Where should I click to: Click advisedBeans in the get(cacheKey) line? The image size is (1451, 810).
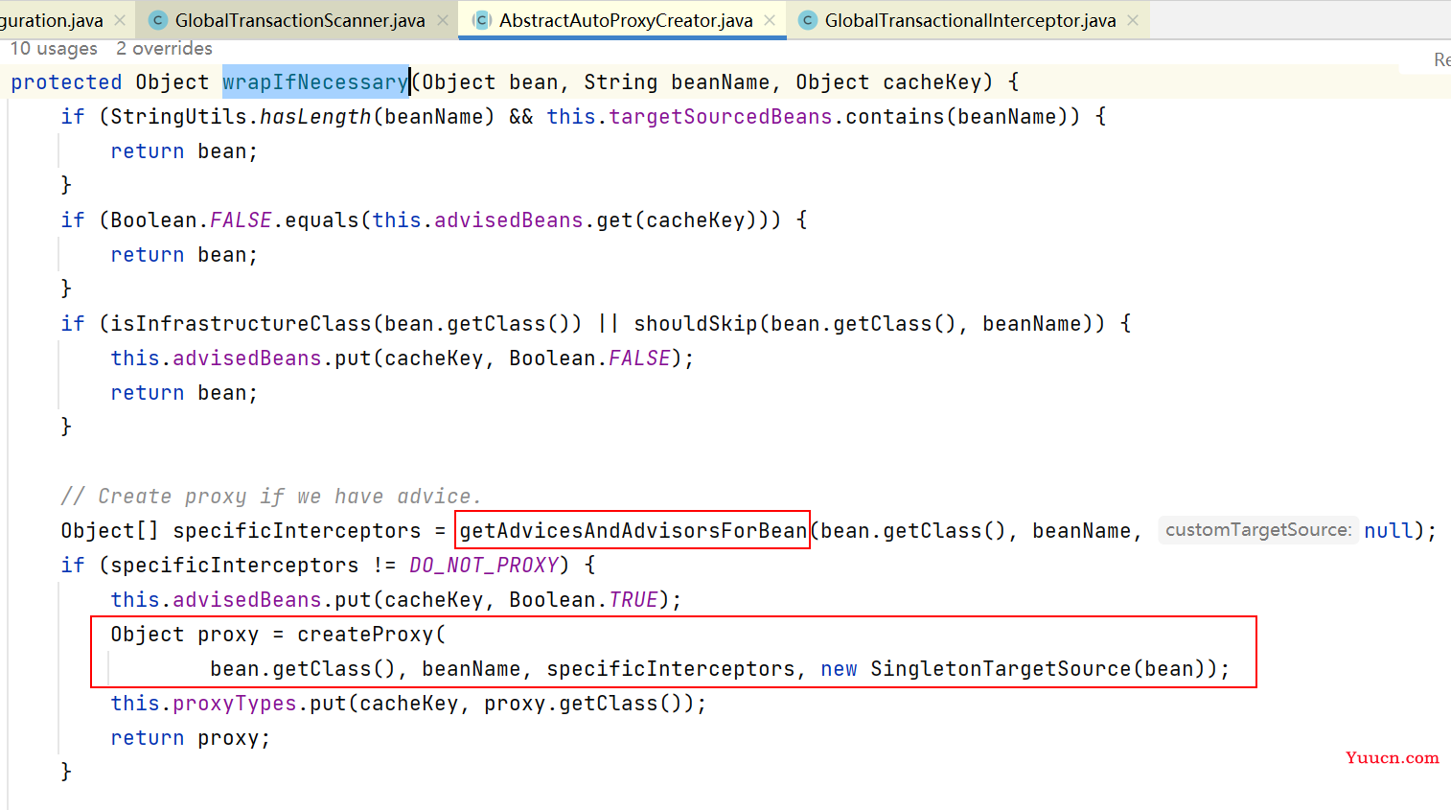coord(509,220)
